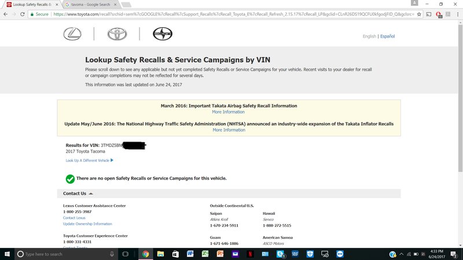The height and width of the screenshot is (260, 463).
Task: Open File Explorer from the taskbar
Action: (160, 254)
